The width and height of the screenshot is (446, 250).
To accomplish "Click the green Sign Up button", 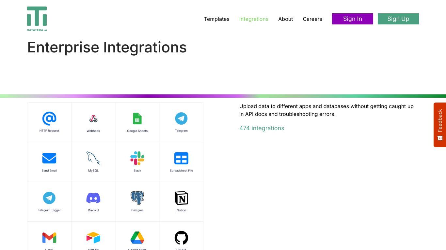I will 398,19.
